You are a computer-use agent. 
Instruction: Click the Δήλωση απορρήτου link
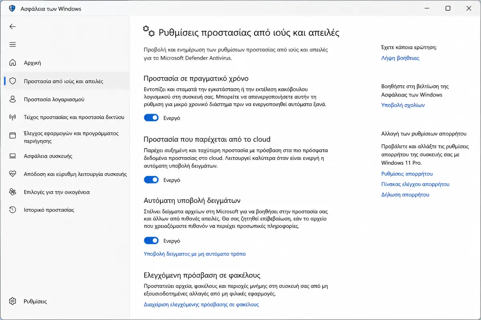(405, 195)
